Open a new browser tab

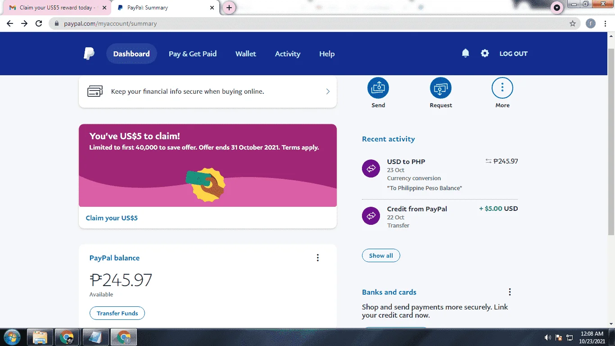point(229,8)
